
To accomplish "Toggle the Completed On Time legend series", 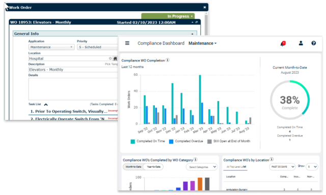I will [x=148, y=141].
